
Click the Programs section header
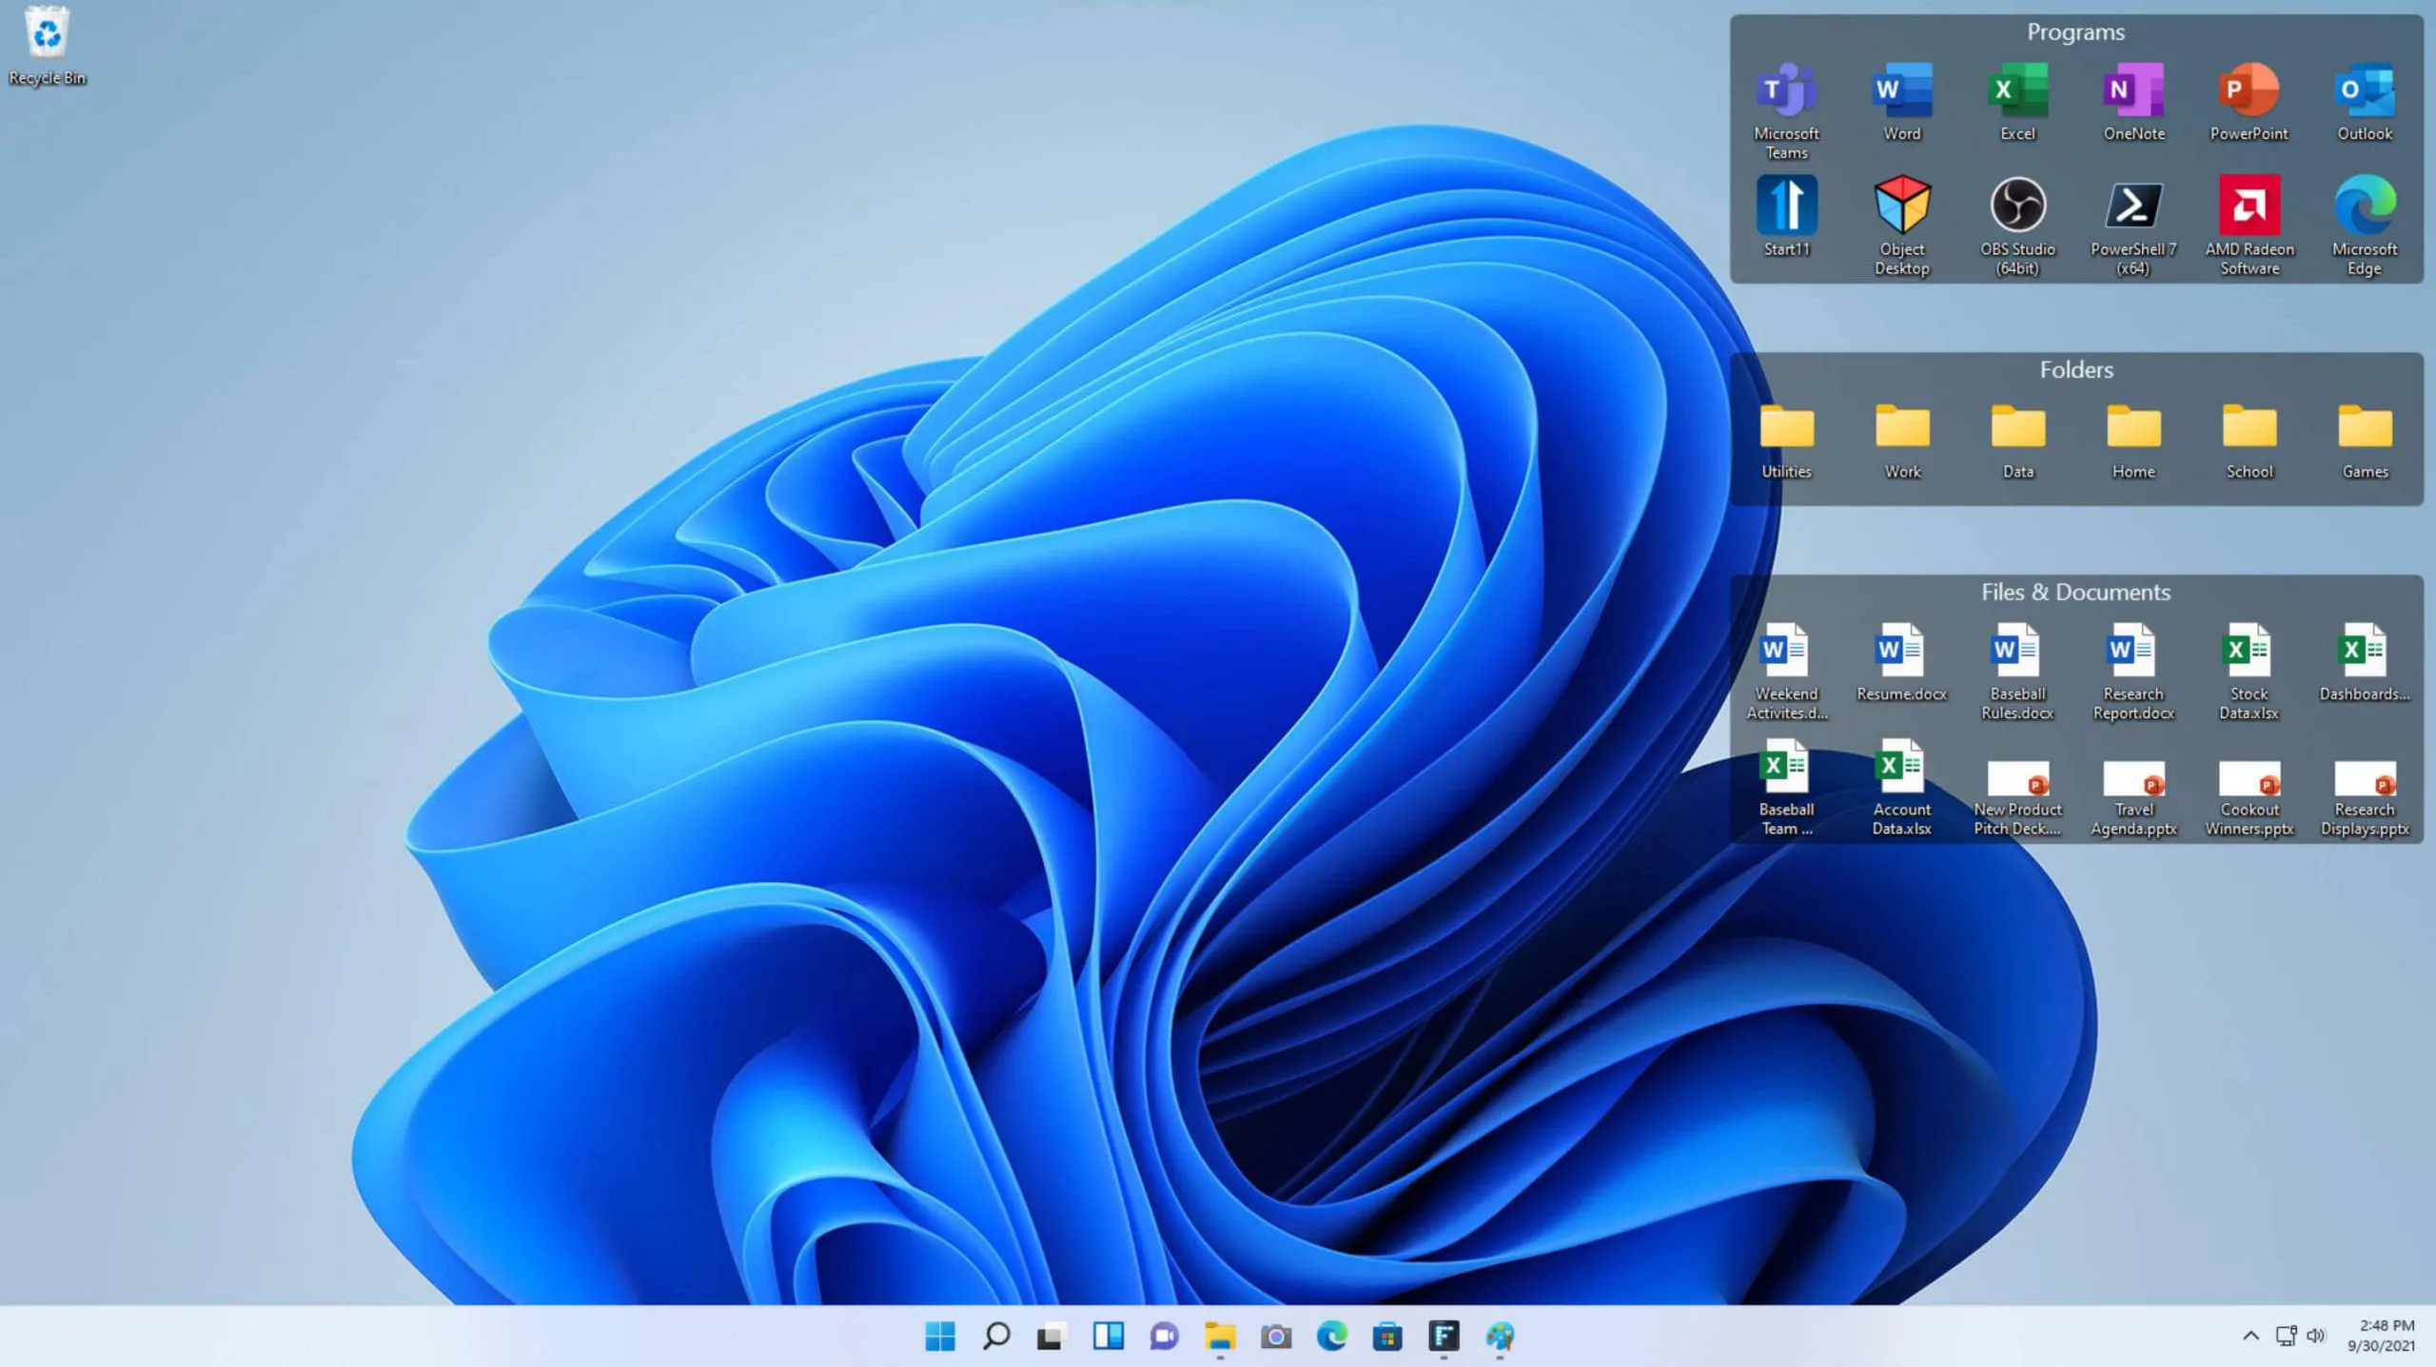click(x=2074, y=30)
